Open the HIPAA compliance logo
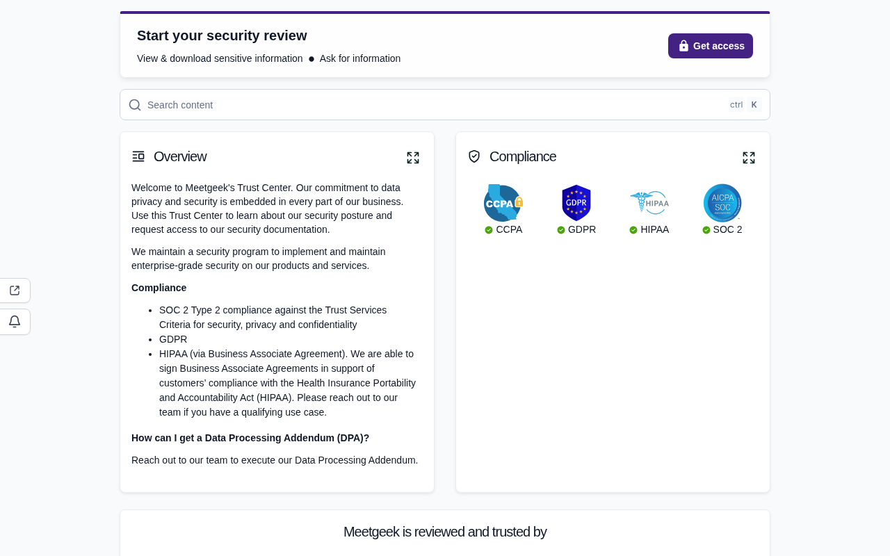This screenshot has width=890, height=556. (x=649, y=203)
